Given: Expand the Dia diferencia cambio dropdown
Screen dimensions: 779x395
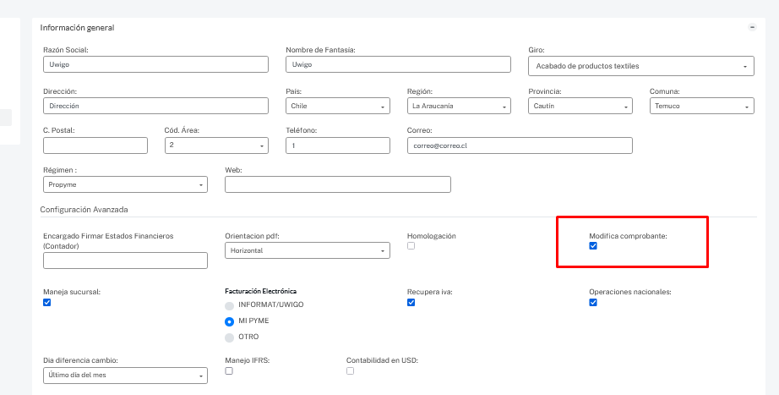Looking at the screenshot, I should pos(125,375).
